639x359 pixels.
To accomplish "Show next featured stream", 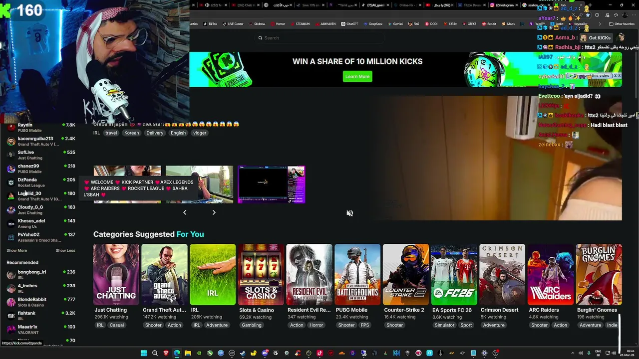I will coord(214,212).
